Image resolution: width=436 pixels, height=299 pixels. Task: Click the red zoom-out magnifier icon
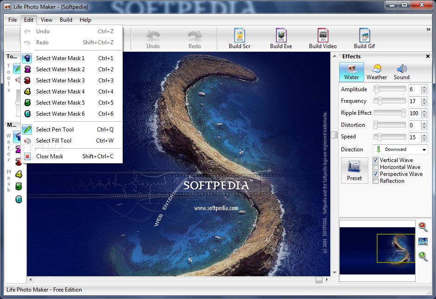click(423, 227)
